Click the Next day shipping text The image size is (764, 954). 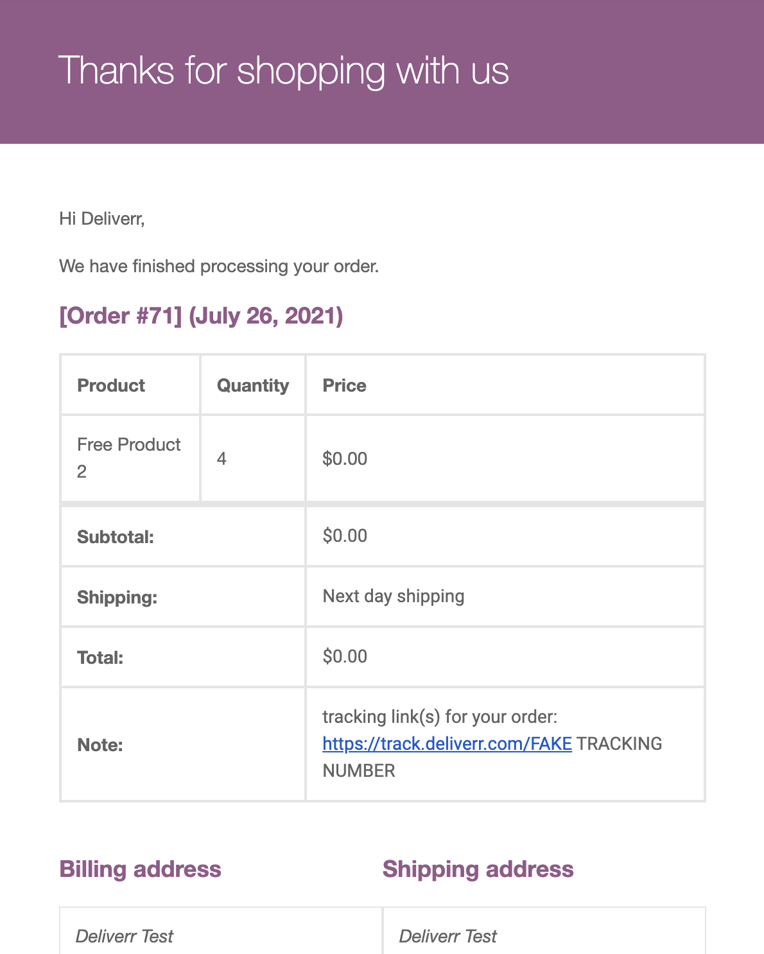[x=394, y=596]
